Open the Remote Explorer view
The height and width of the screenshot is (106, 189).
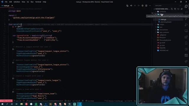pyautogui.click(x=186, y=31)
